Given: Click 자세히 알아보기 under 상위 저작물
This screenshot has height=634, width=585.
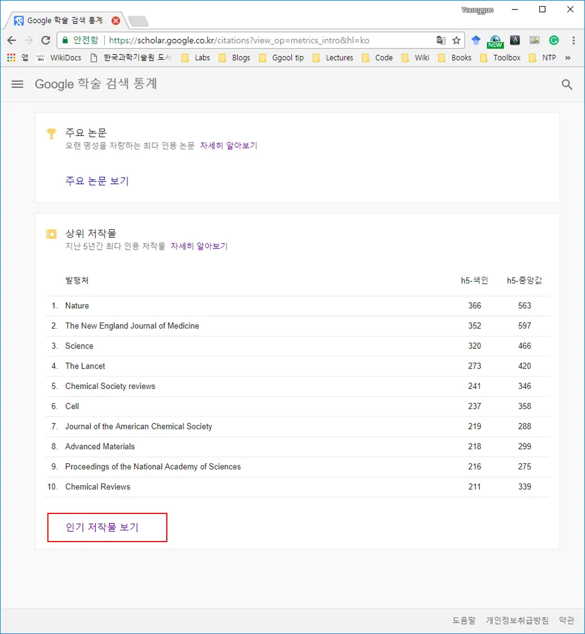Looking at the screenshot, I should click(x=199, y=246).
